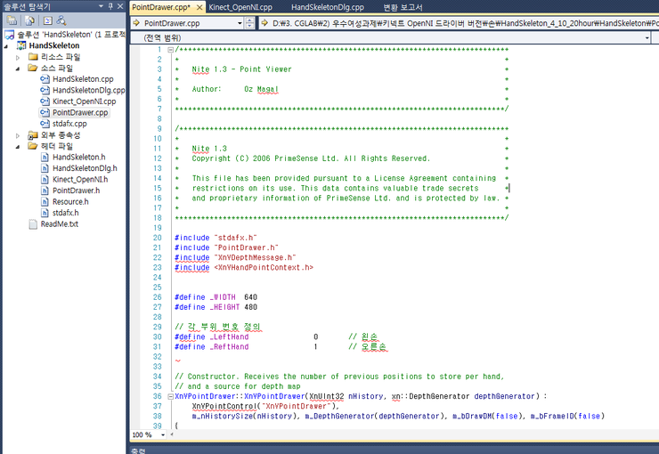This screenshot has height=454, width=659.
Task: Select PointDrawer.h header file
Action: click(x=76, y=191)
